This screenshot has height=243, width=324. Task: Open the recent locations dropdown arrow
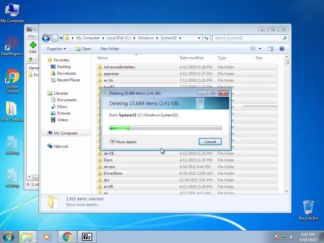61,38
